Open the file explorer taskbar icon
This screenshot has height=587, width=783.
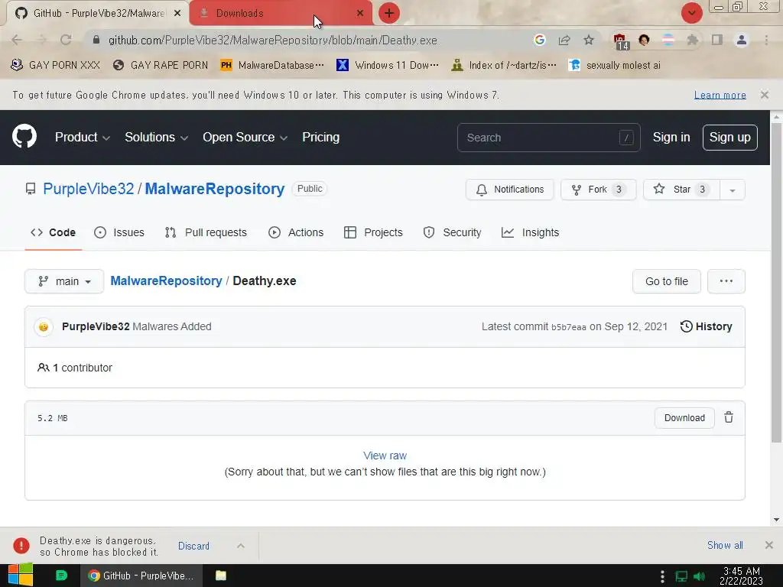click(x=221, y=576)
